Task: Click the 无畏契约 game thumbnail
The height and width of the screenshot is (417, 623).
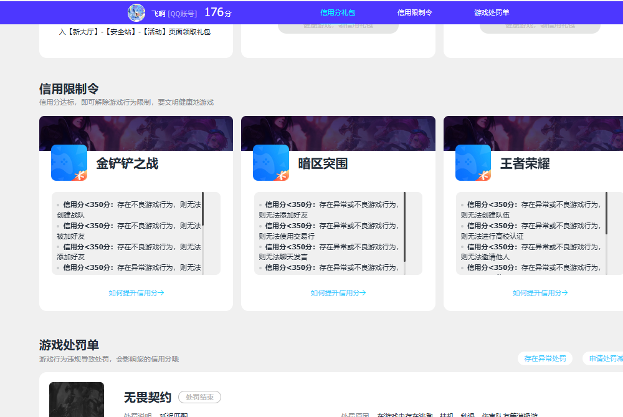Action: (x=77, y=400)
